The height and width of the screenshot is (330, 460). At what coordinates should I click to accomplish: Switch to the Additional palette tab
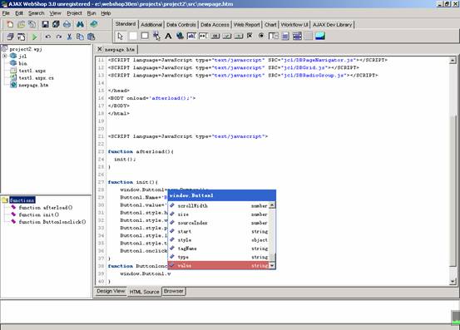[151, 25]
